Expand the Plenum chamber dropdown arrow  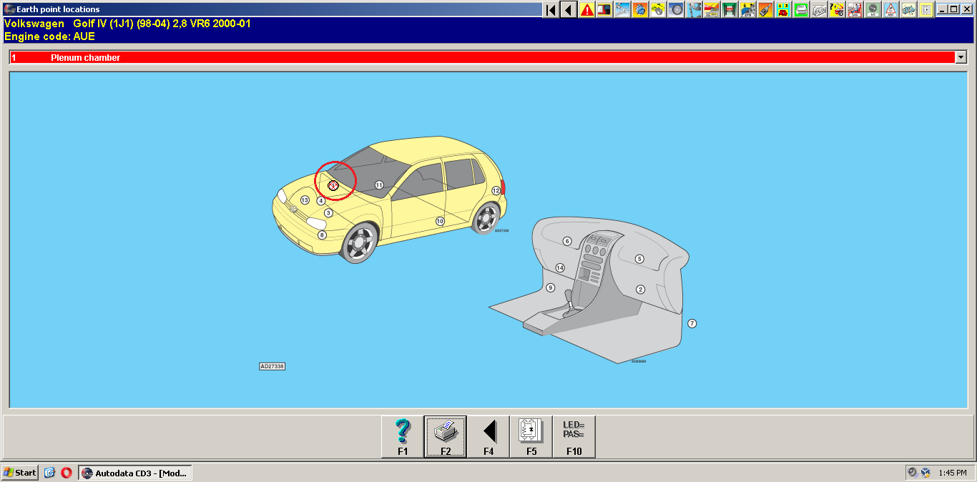pyautogui.click(x=961, y=57)
